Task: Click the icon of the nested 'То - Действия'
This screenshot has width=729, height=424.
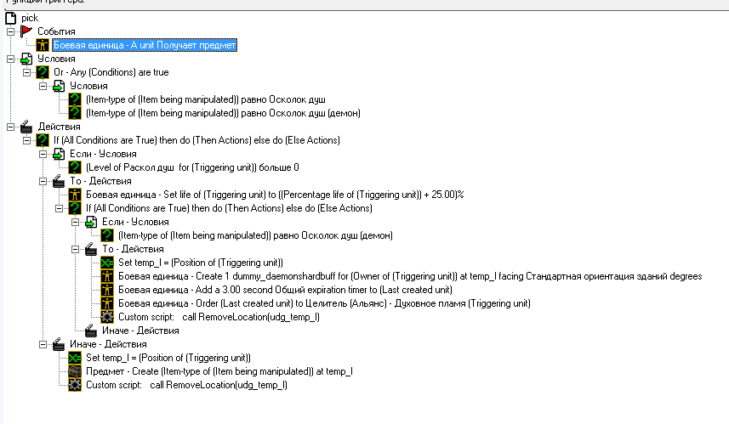Action: click(91, 249)
